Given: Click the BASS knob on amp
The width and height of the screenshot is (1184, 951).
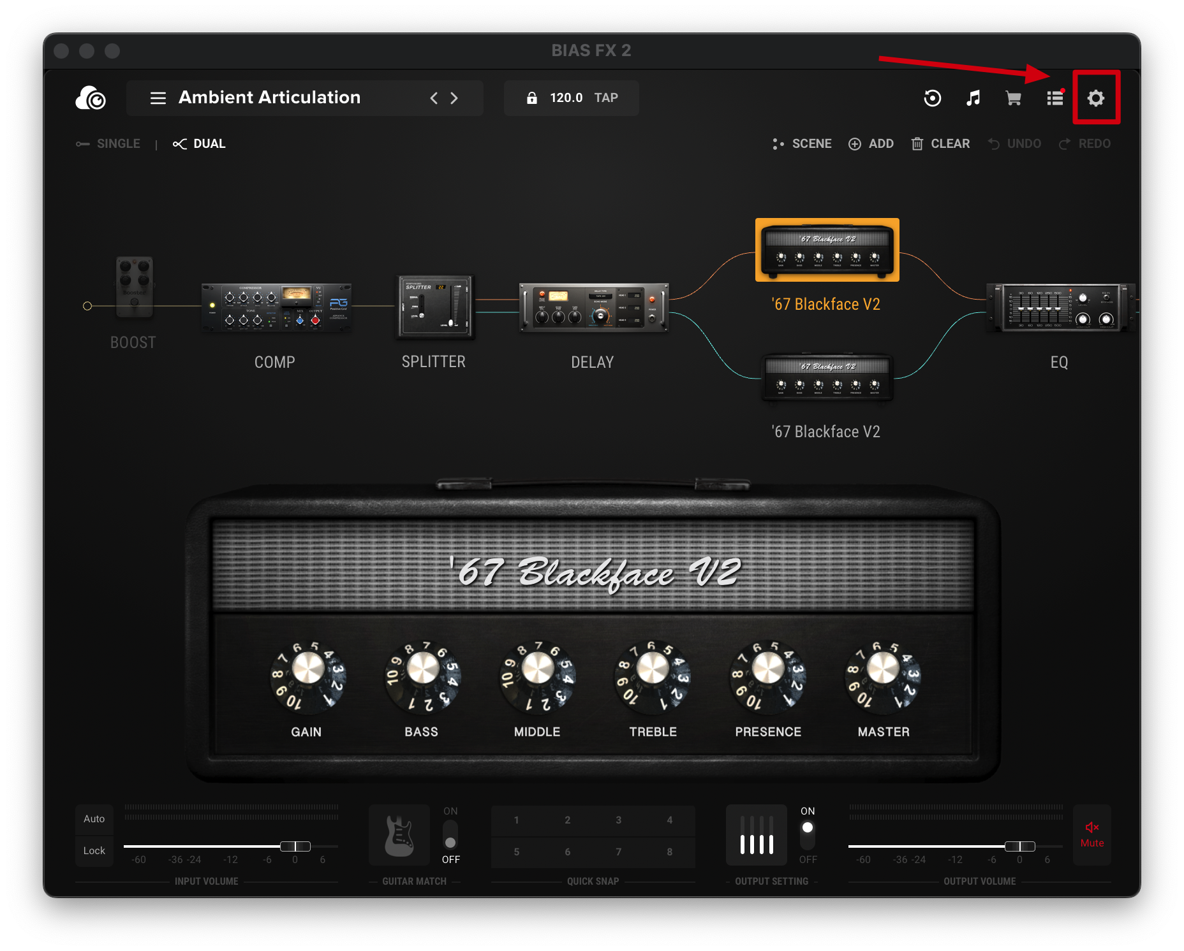Looking at the screenshot, I should point(423,676).
